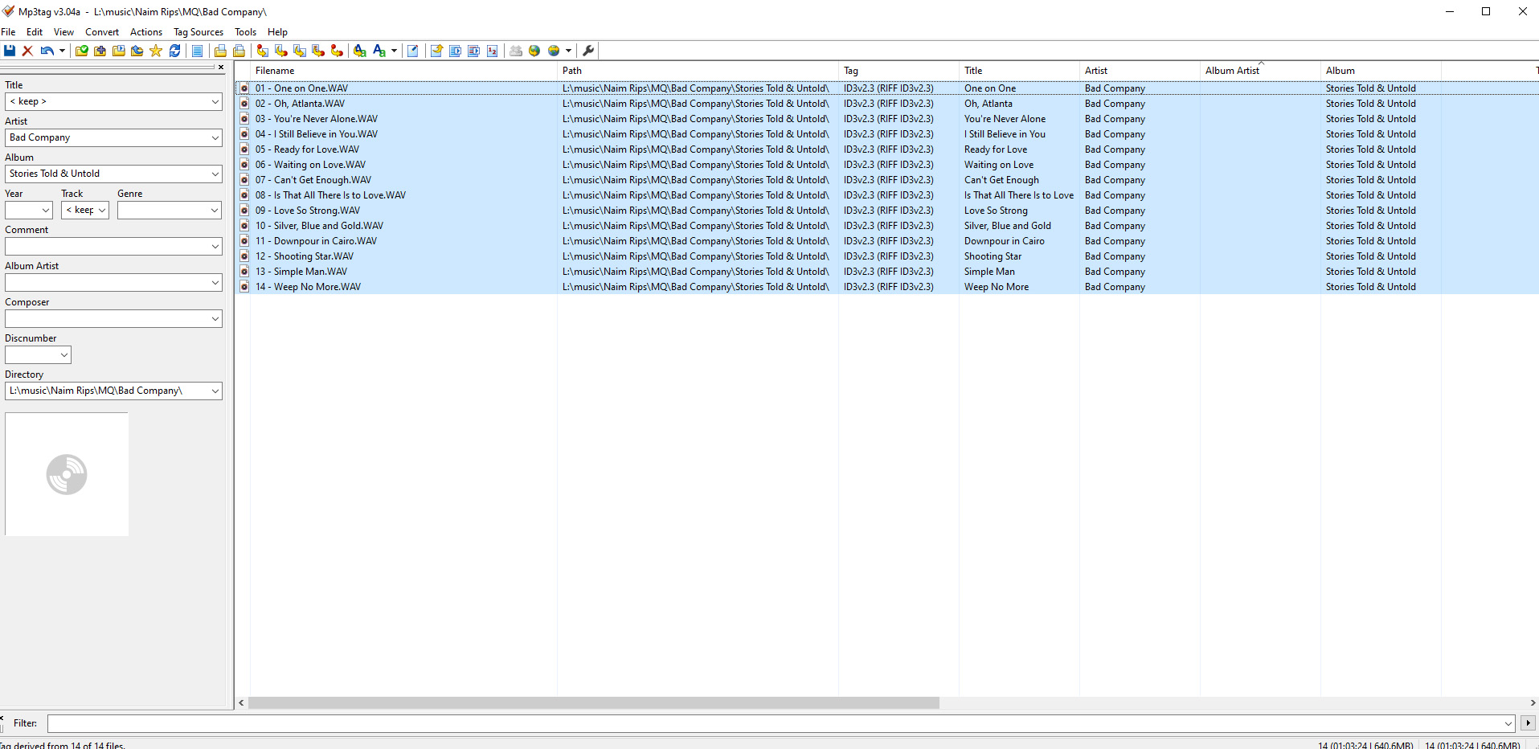This screenshot has width=1539, height=749.
Task: Open the Tag Sources menu
Action: 198,32
